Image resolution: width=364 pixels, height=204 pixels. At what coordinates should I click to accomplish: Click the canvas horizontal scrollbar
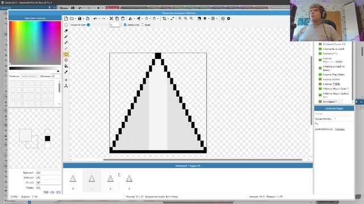pyautogui.click(x=202, y=160)
